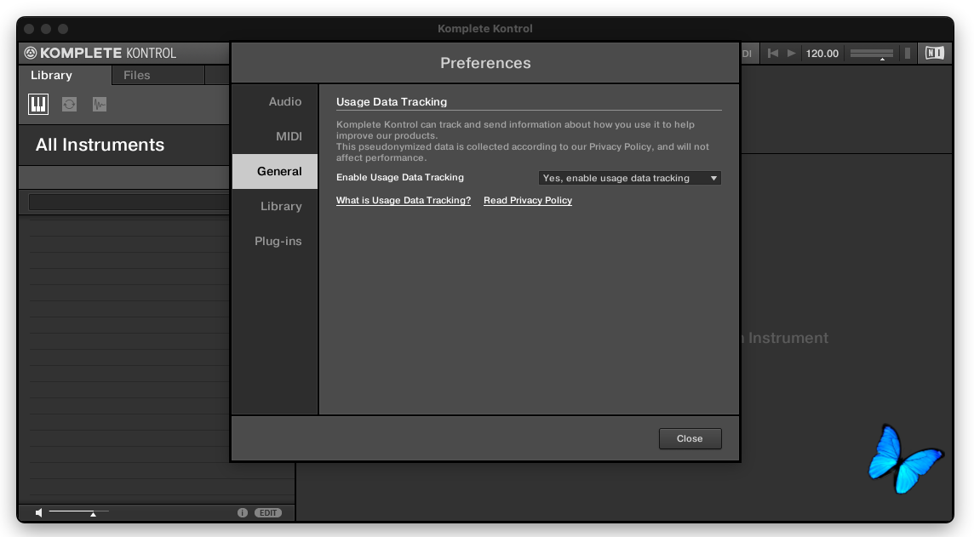Switch to the Library browser tab
This screenshot has height=537, width=974.
pos(65,75)
